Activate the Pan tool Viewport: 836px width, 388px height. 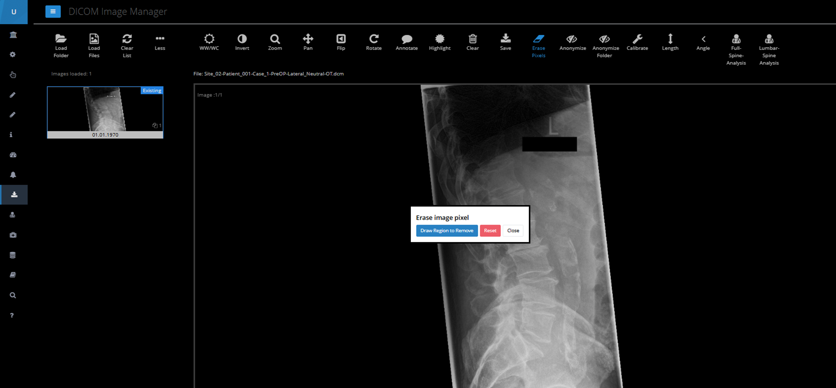pos(308,39)
